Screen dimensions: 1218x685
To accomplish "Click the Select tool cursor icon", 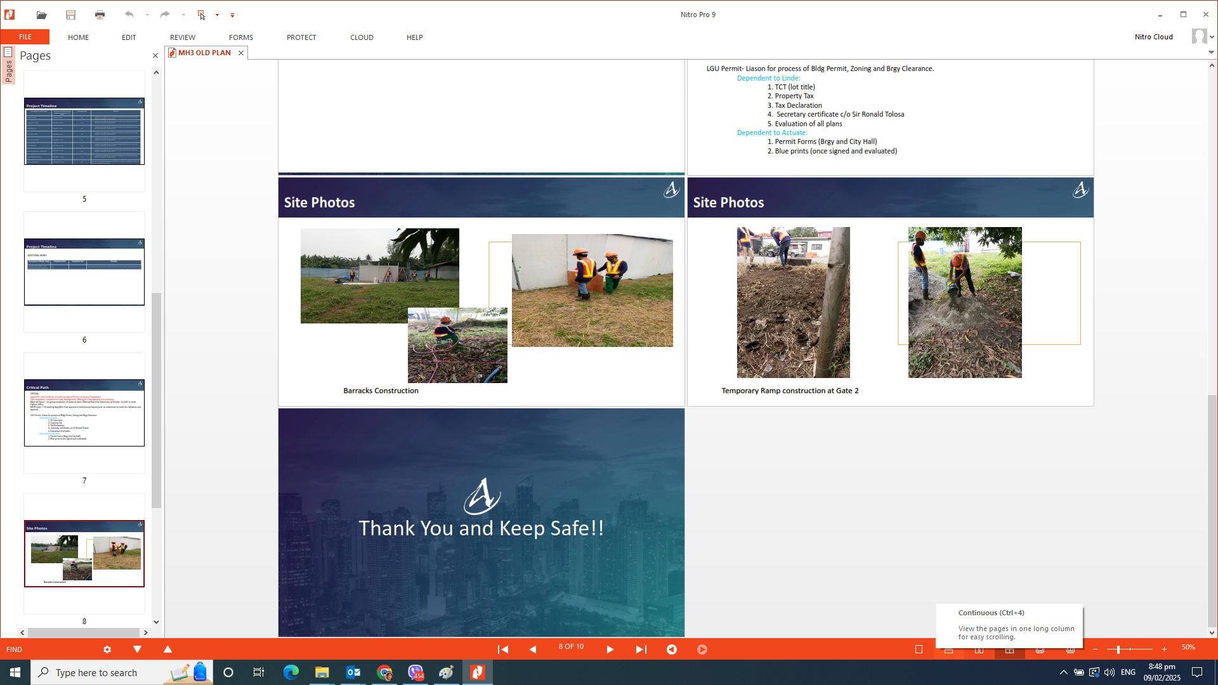I will [201, 15].
